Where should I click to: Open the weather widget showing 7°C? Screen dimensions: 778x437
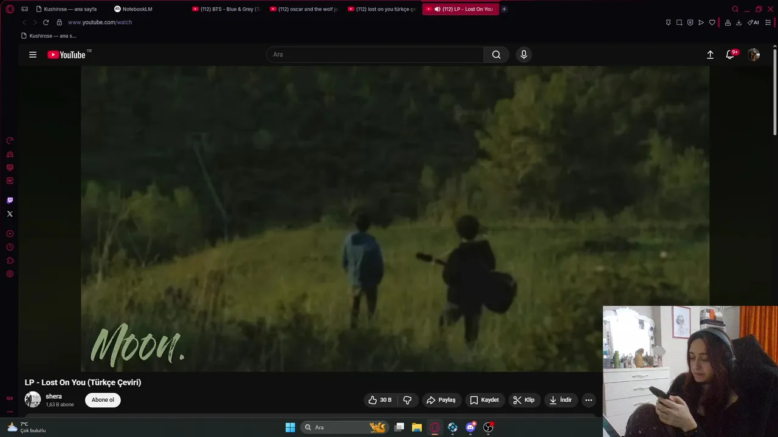[27, 427]
